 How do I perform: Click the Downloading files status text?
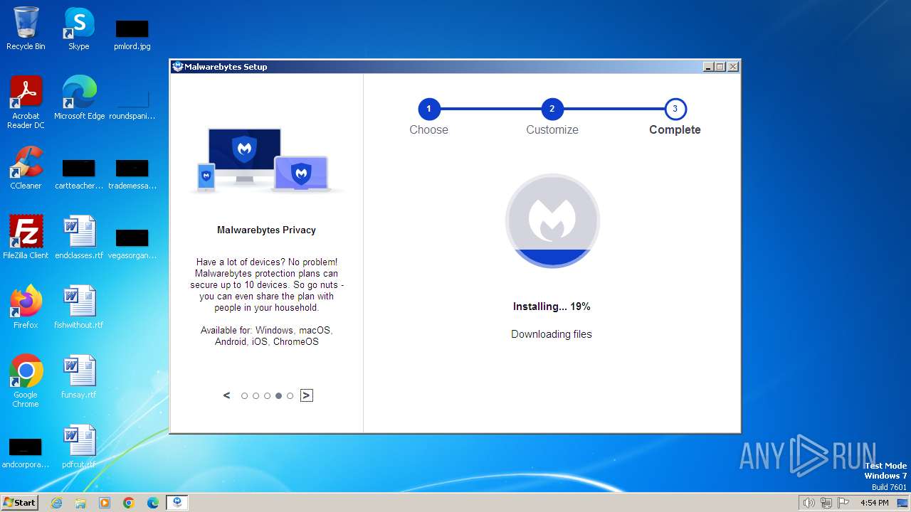[552, 334]
